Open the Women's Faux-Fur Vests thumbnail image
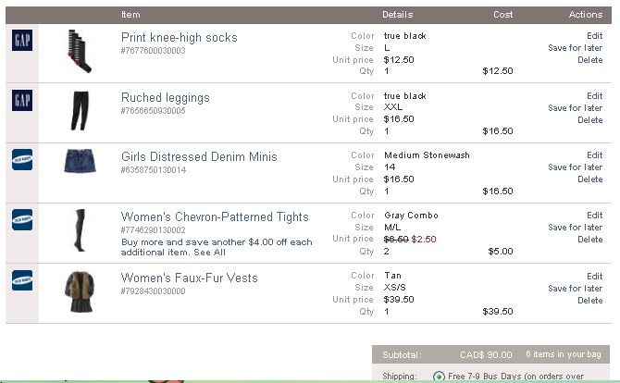620x383 pixels. pos(78,290)
